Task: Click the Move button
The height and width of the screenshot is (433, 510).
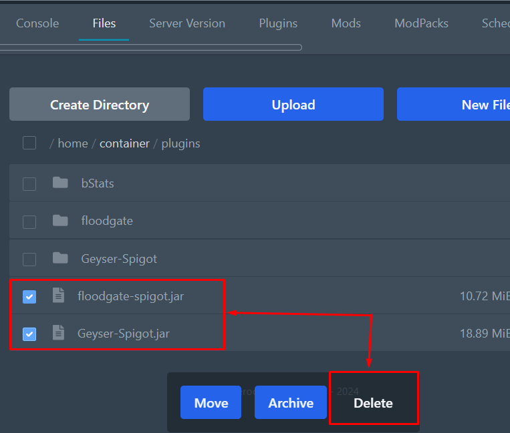Action: coord(211,402)
